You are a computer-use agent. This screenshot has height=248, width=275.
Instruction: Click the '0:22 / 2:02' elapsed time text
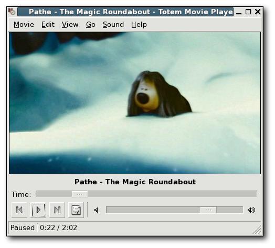(58, 227)
